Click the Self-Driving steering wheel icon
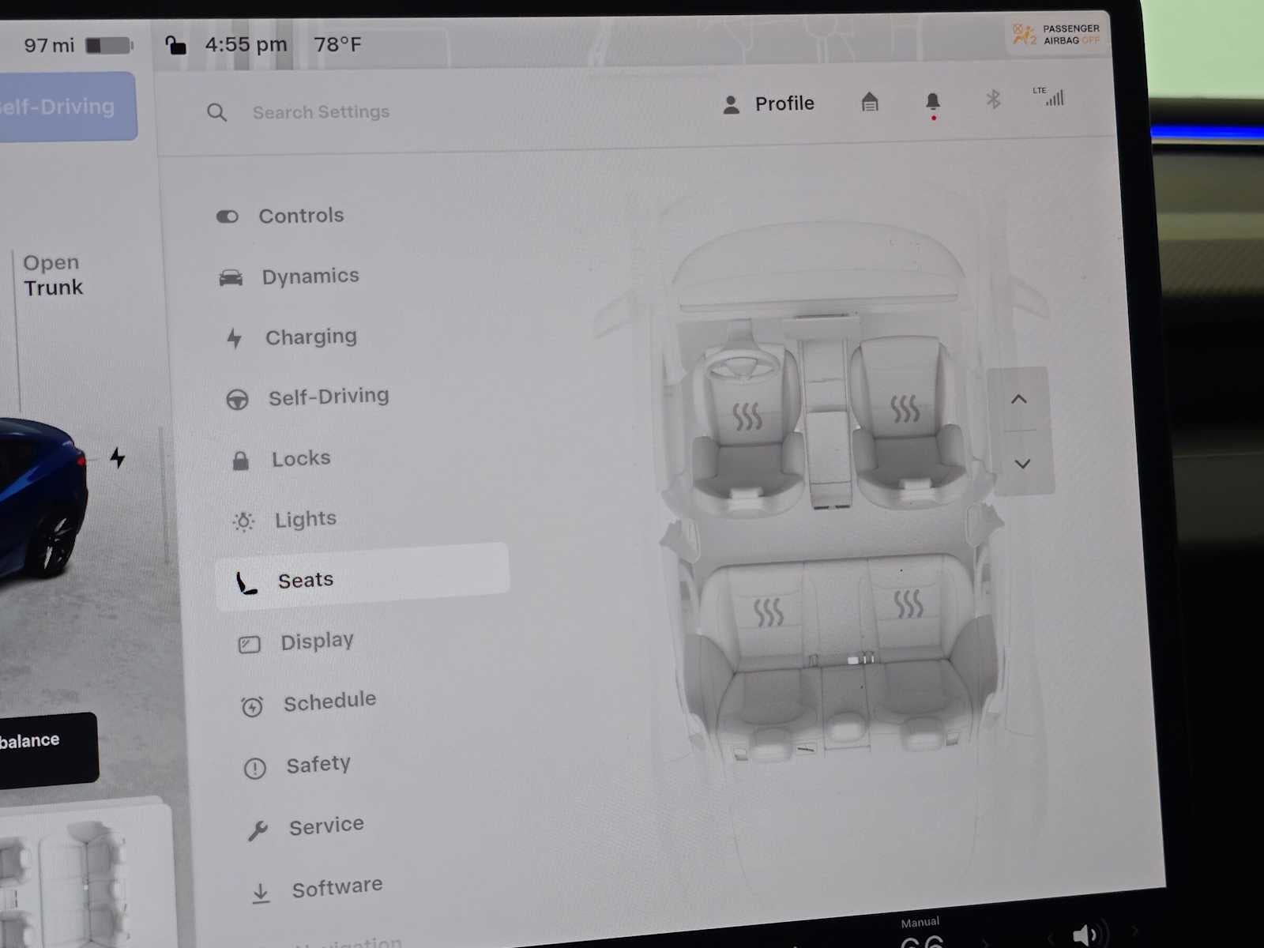 pyautogui.click(x=237, y=400)
